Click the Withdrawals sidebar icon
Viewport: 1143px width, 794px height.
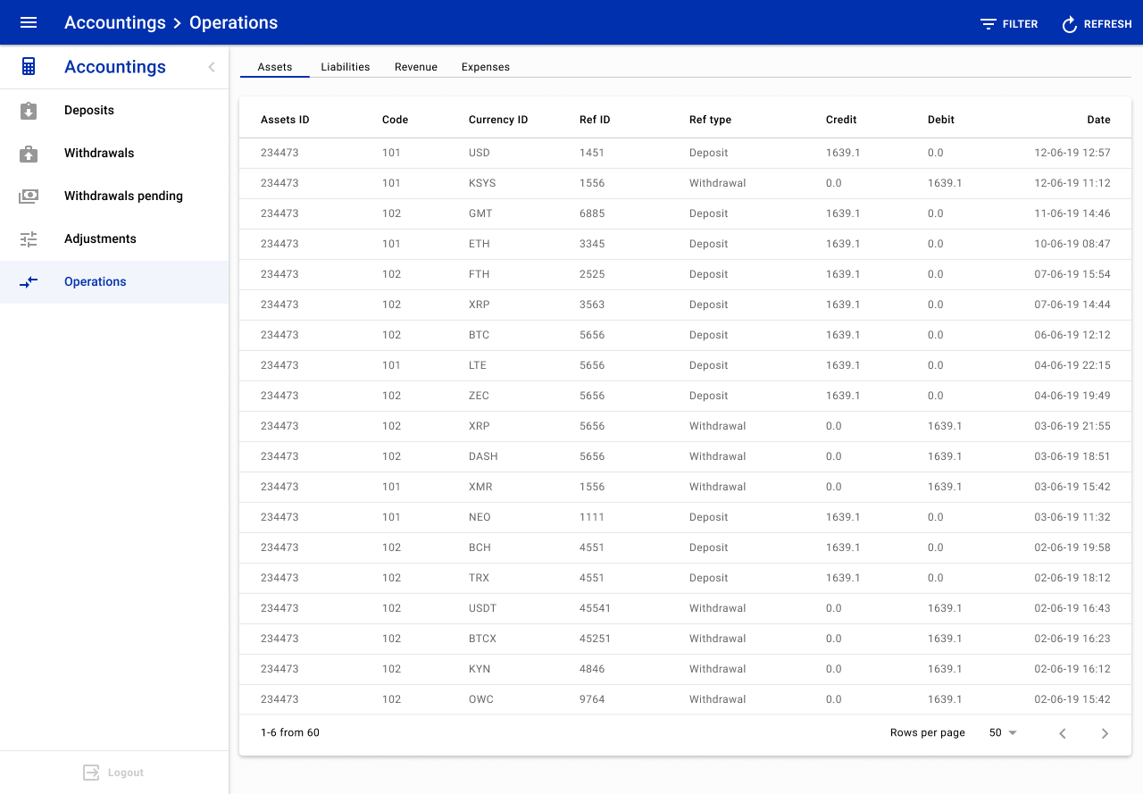click(x=29, y=154)
